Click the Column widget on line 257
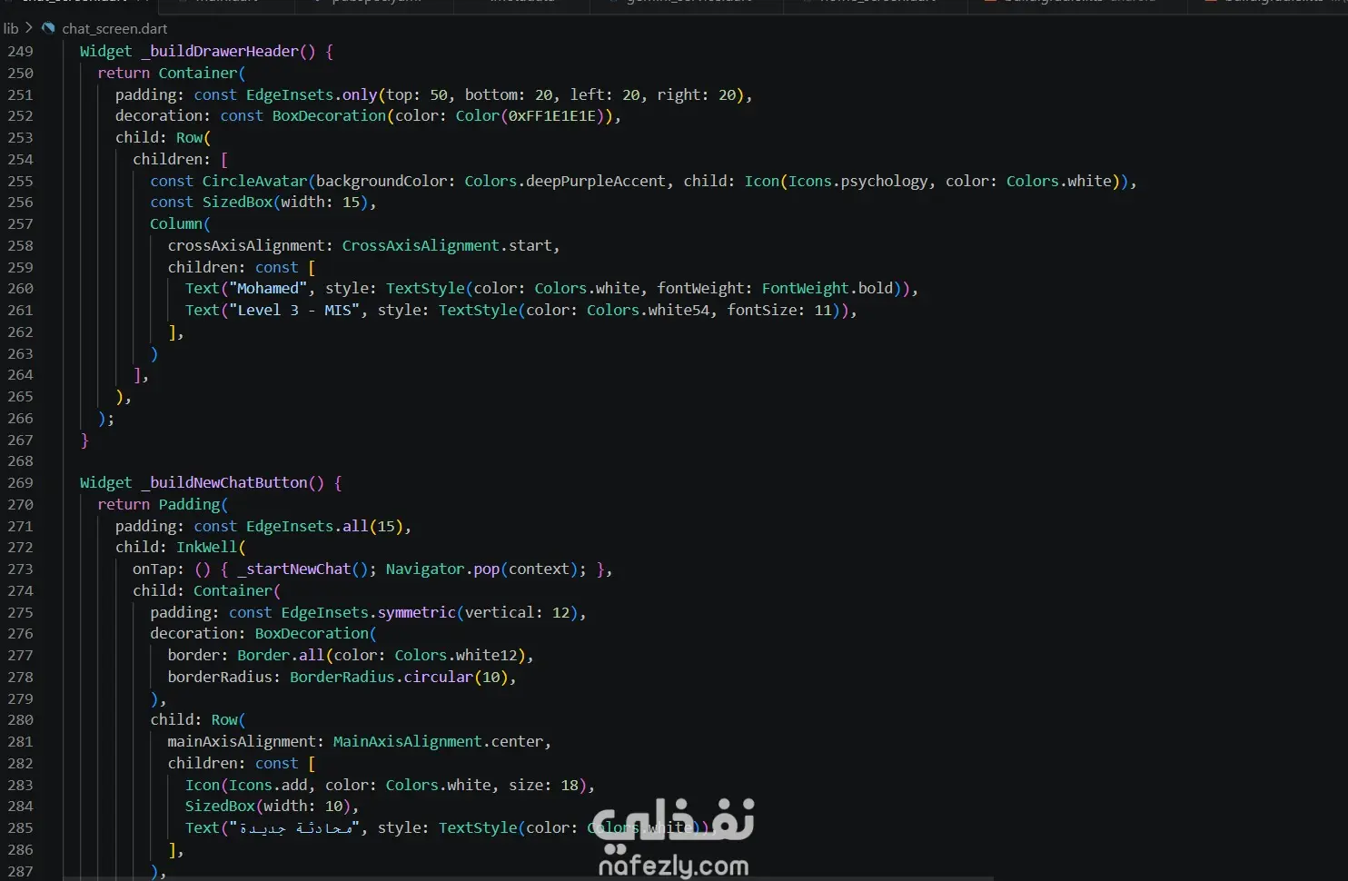The width and height of the screenshot is (1348, 881). point(176,223)
